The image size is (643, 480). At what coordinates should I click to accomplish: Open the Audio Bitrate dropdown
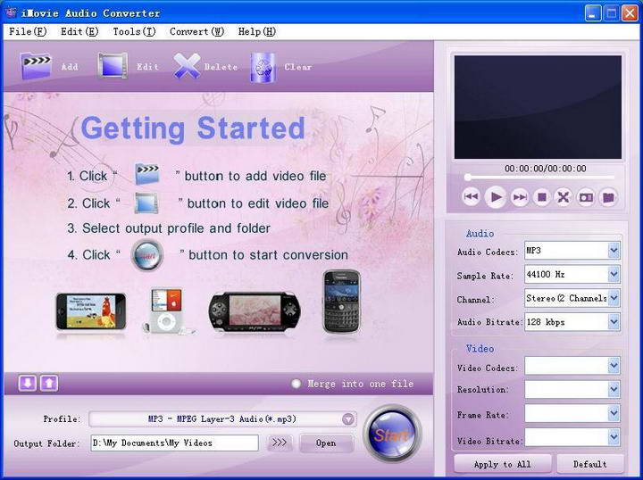(614, 322)
